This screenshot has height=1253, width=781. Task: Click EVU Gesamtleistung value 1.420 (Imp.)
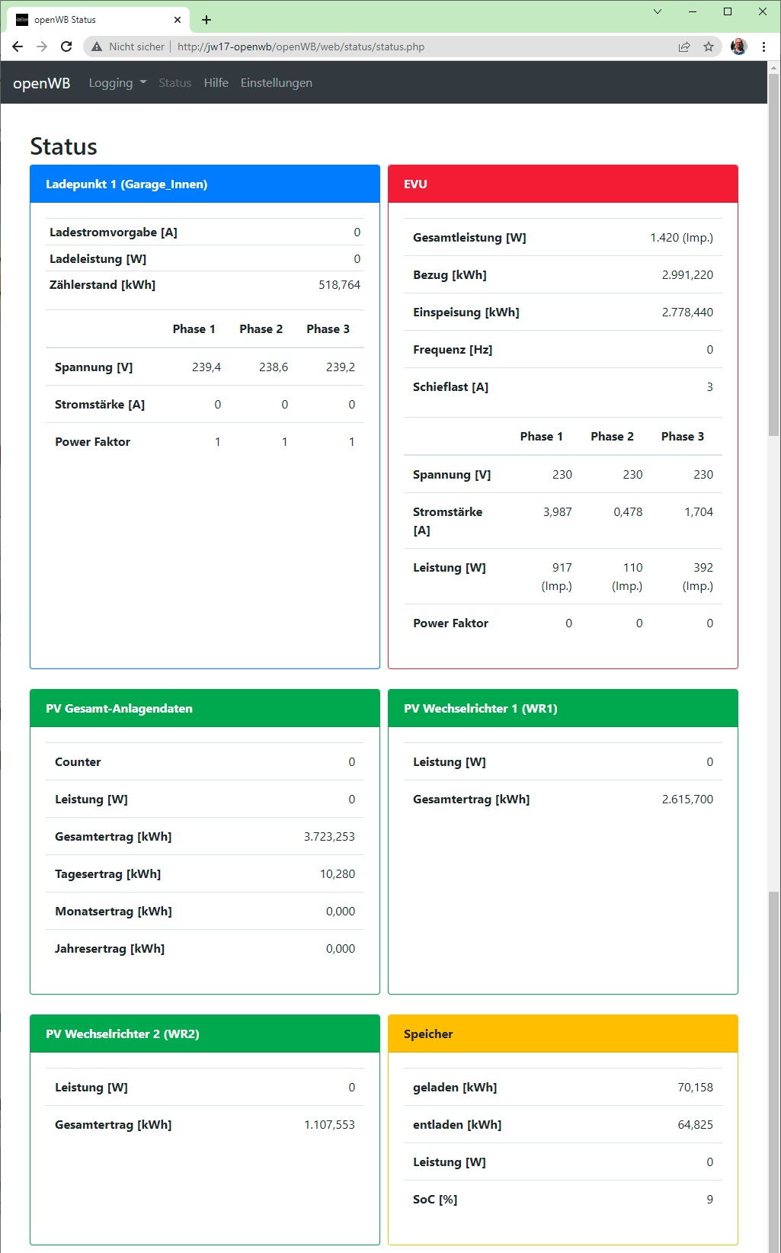pyautogui.click(x=682, y=238)
